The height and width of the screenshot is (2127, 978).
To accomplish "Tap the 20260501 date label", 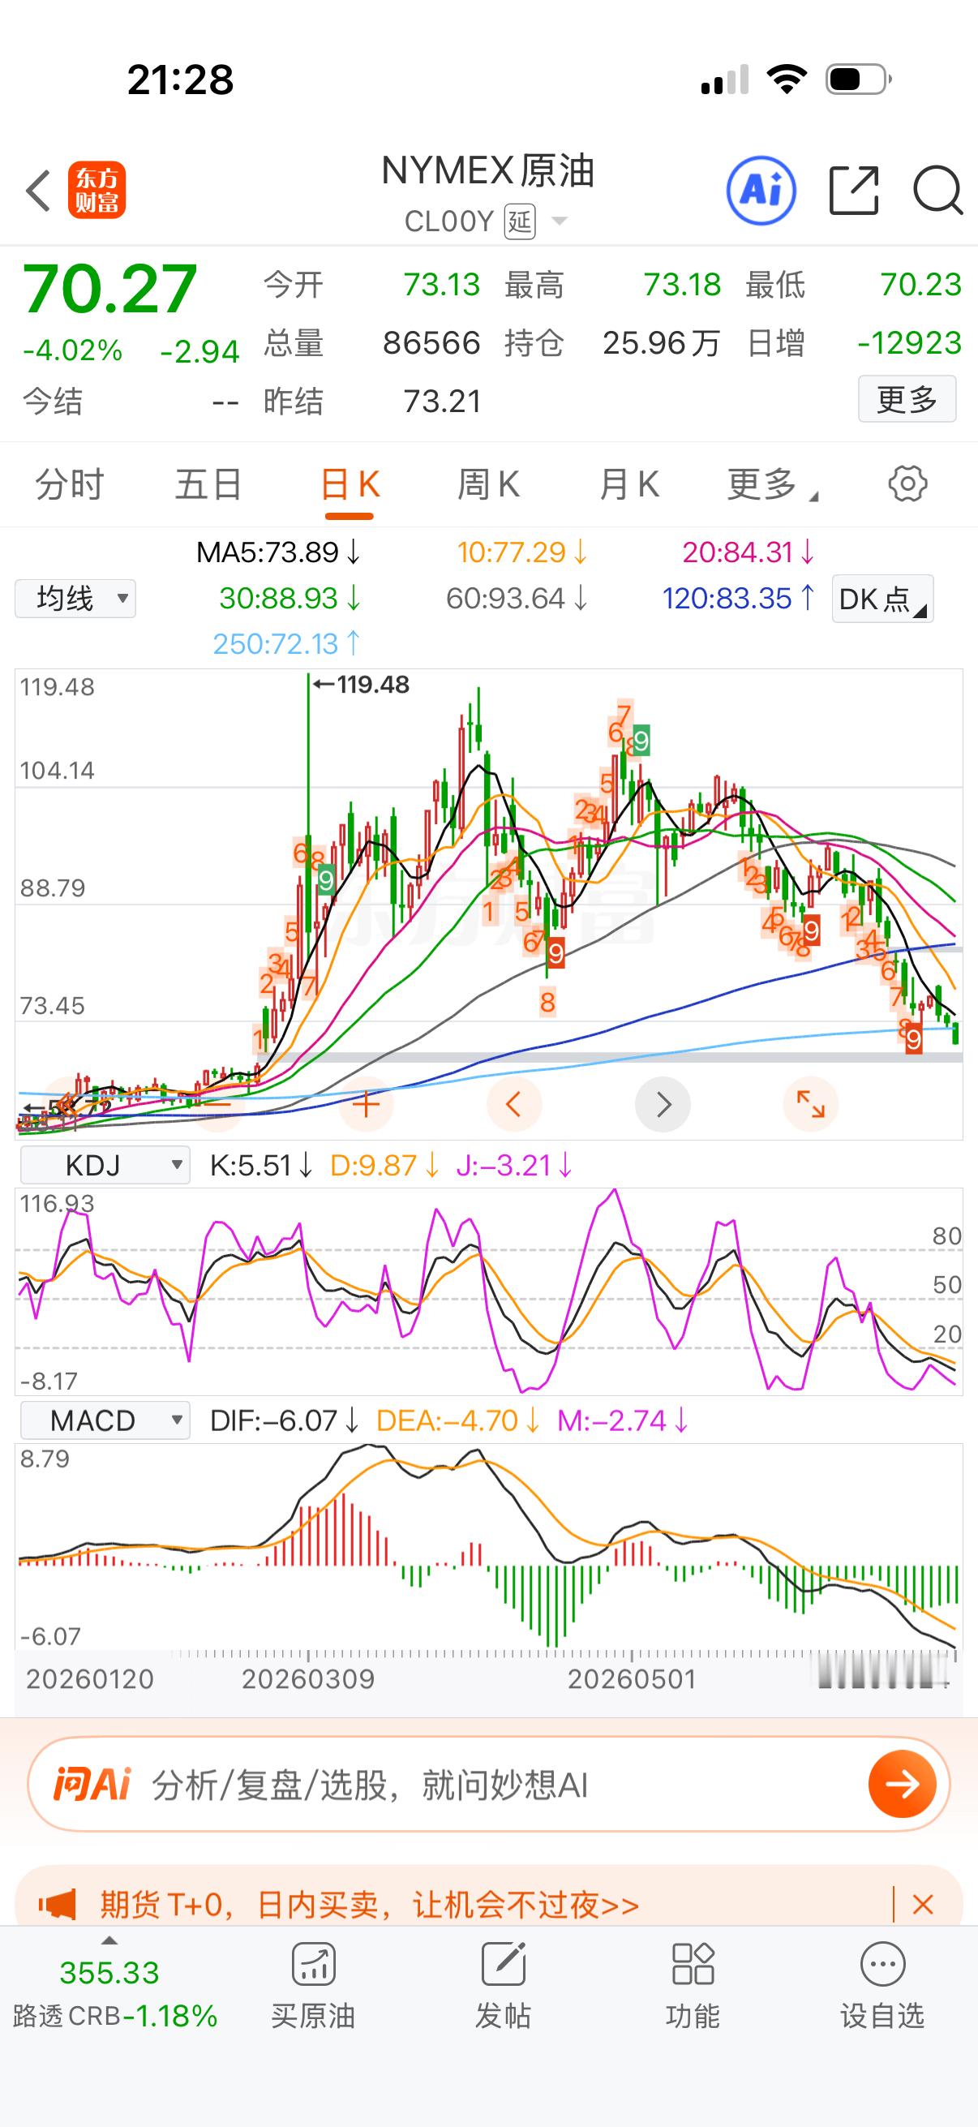I will coord(633,1678).
